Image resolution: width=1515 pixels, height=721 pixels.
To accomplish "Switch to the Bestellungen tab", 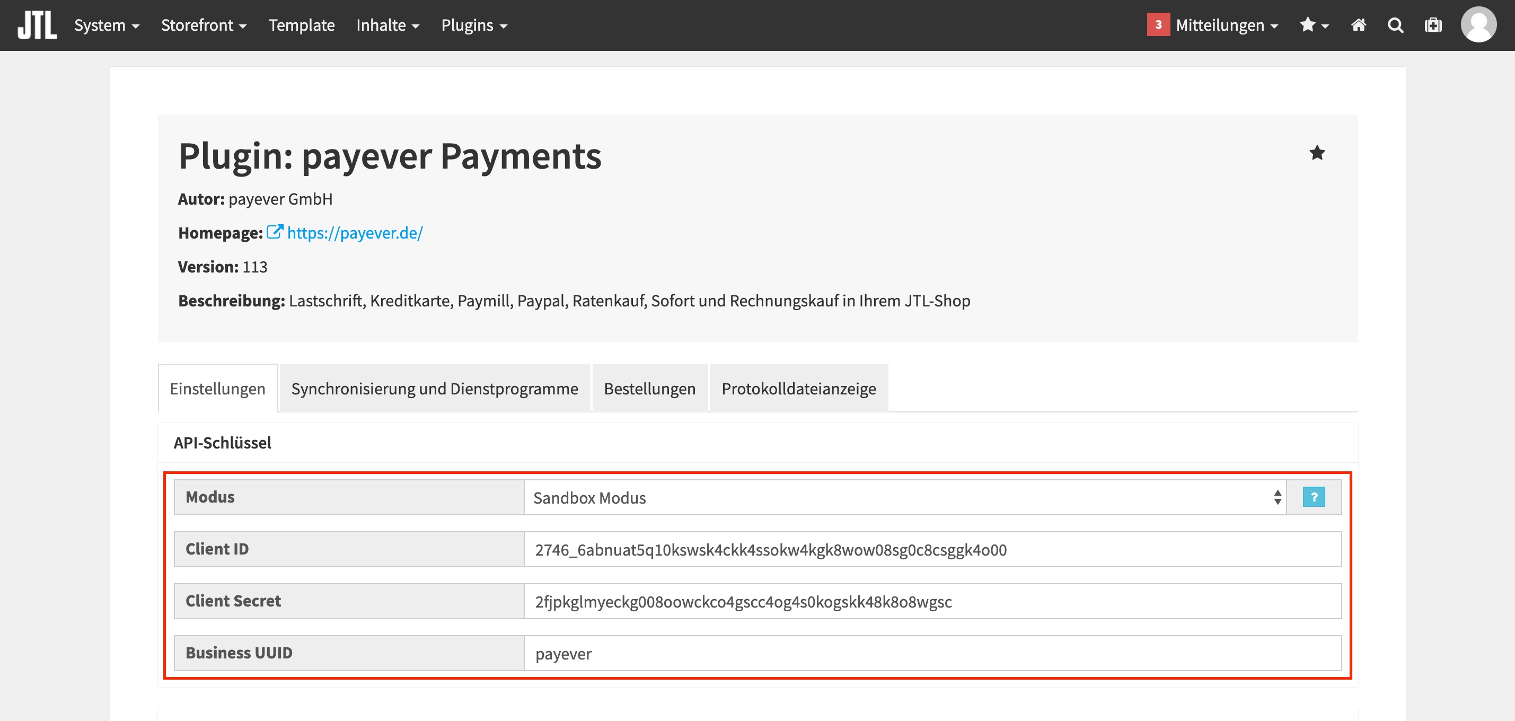I will coord(650,388).
